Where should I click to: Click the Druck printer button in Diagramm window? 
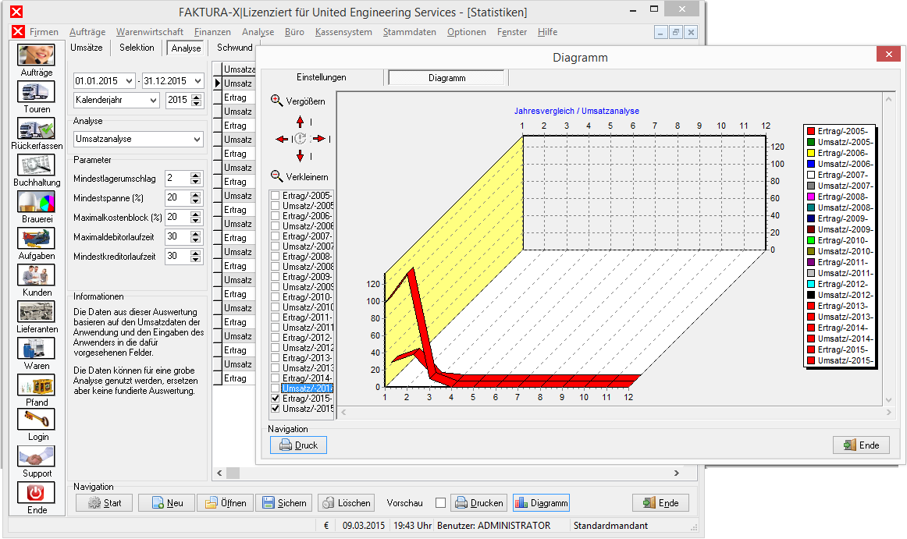298,445
